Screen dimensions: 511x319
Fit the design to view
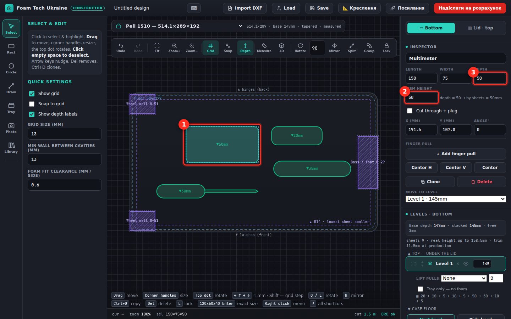(157, 48)
